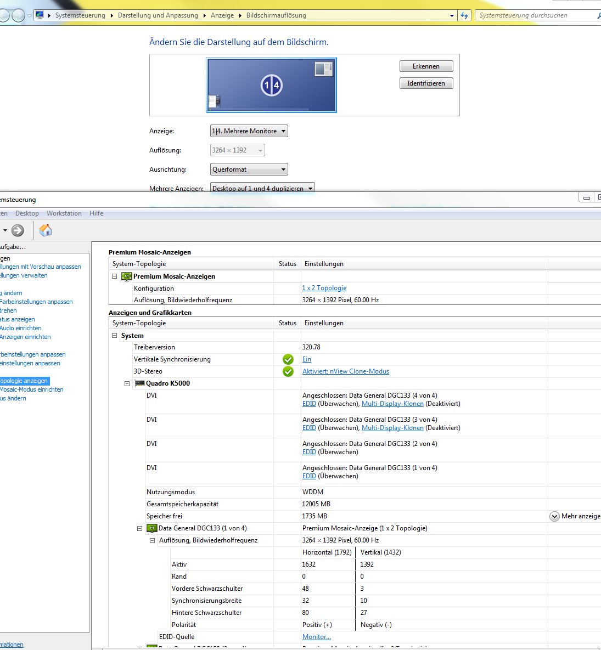Click Darstellung und Anpassung breadcrumb

(158, 15)
